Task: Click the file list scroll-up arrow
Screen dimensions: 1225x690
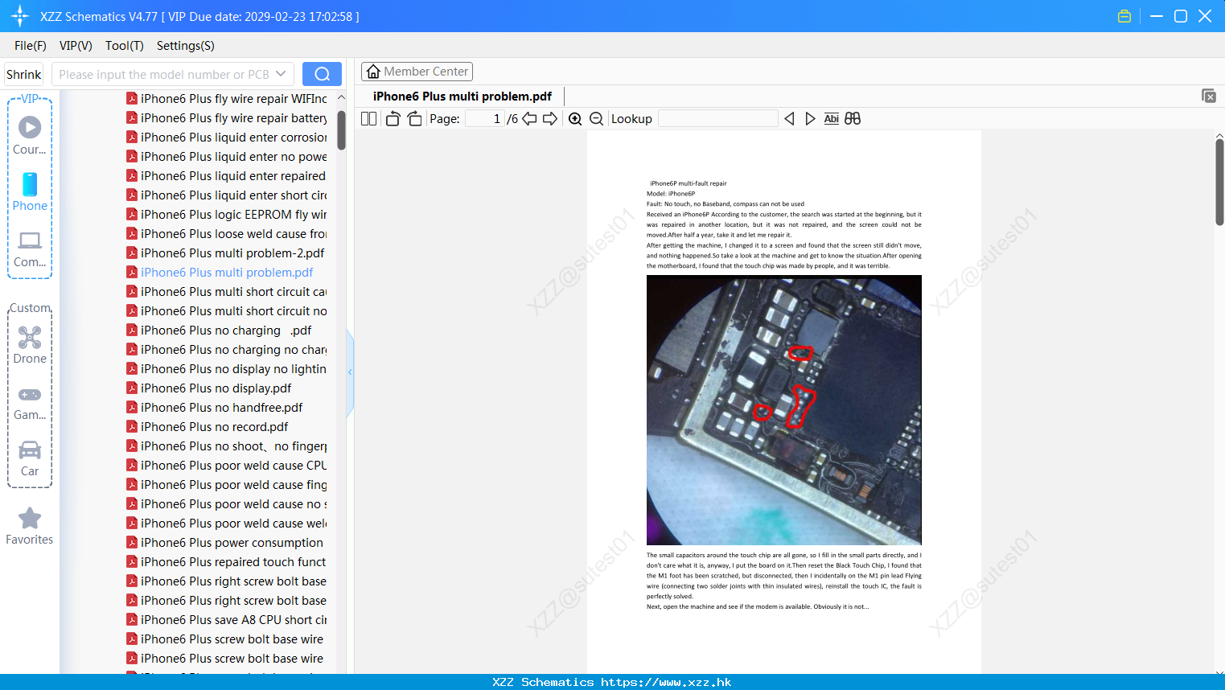Action: pos(341,97)
